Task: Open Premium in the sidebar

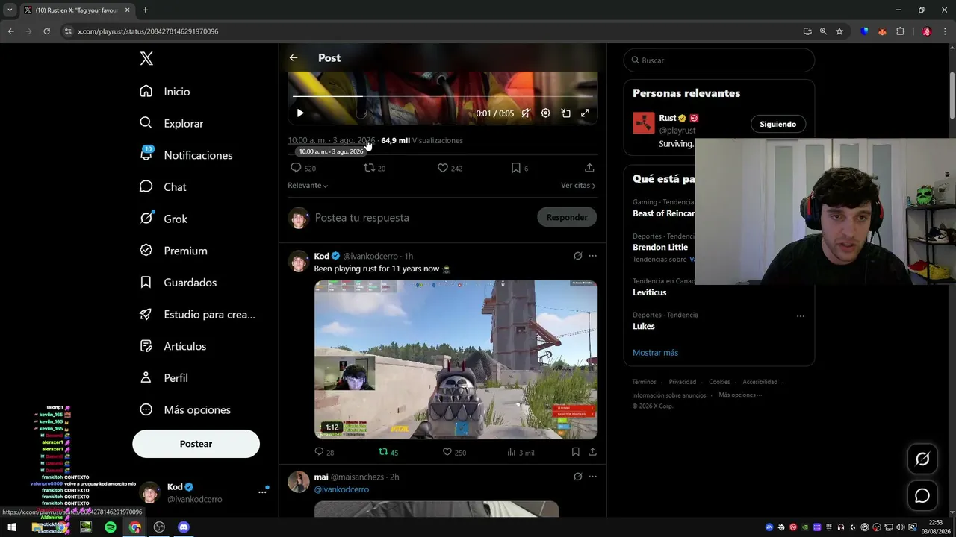Action: coord(173,251)
